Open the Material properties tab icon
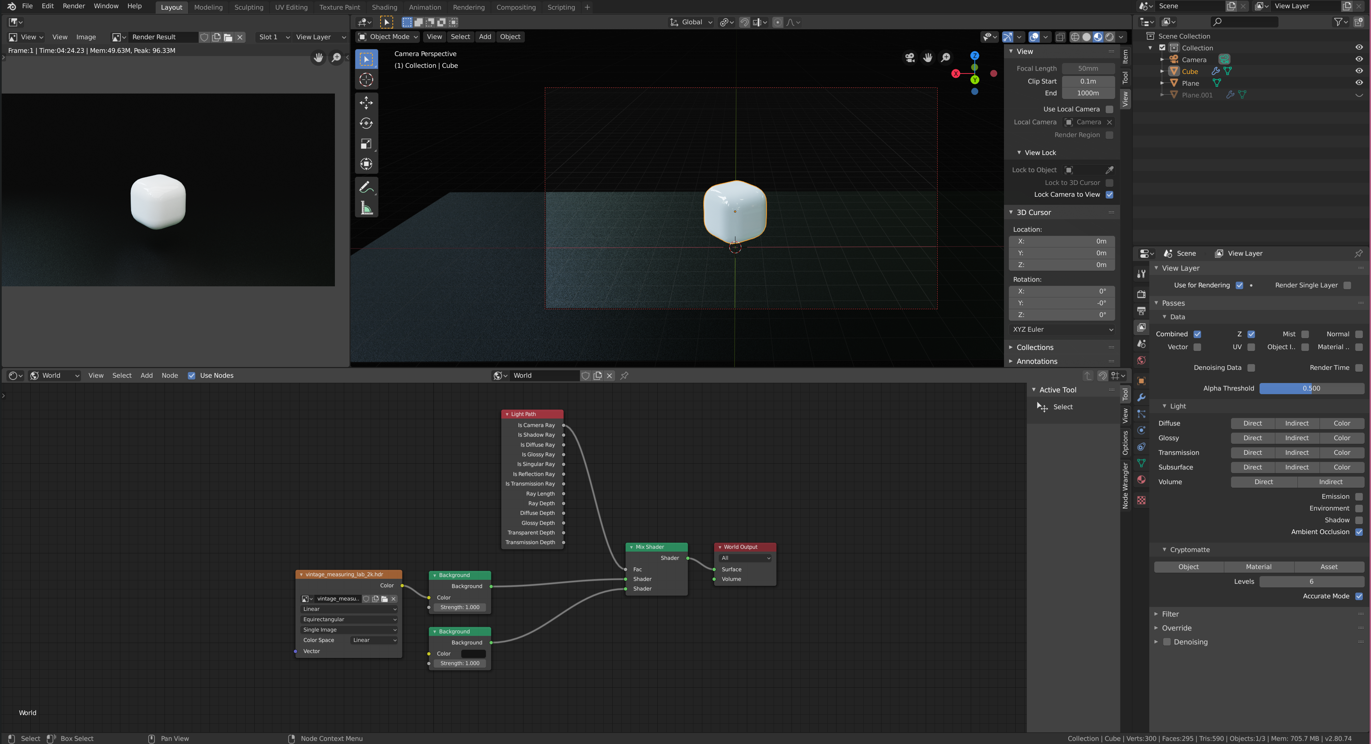The image size is (1371, 744). point(1141,479)
